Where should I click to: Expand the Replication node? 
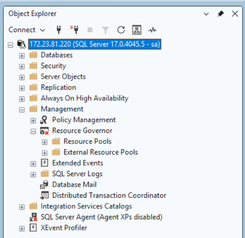click(22, 88)
